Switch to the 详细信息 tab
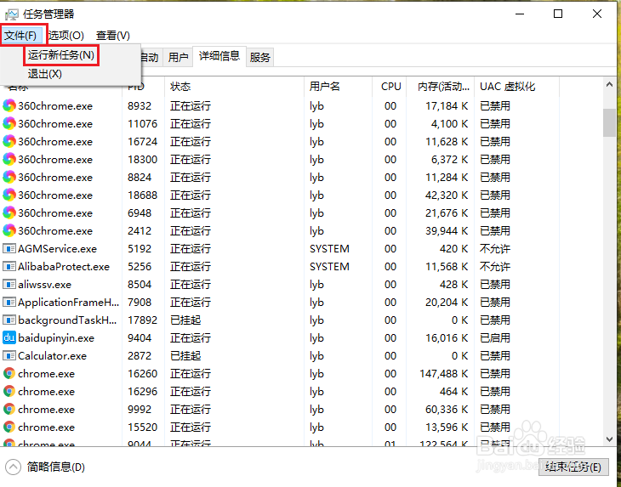The width and height of the screenshot is (621, 487). coord(219,56)
